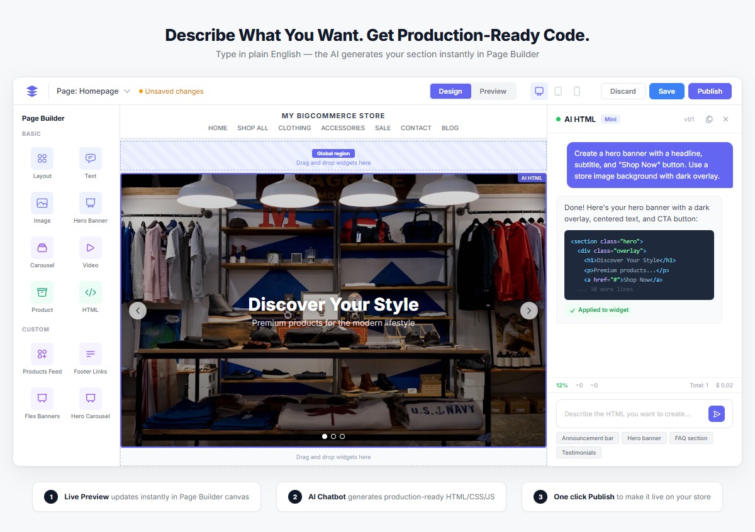This screenshot has width=755, height=532.
Task: Expand the 38 hidden code lines
Action: (604, 289)
